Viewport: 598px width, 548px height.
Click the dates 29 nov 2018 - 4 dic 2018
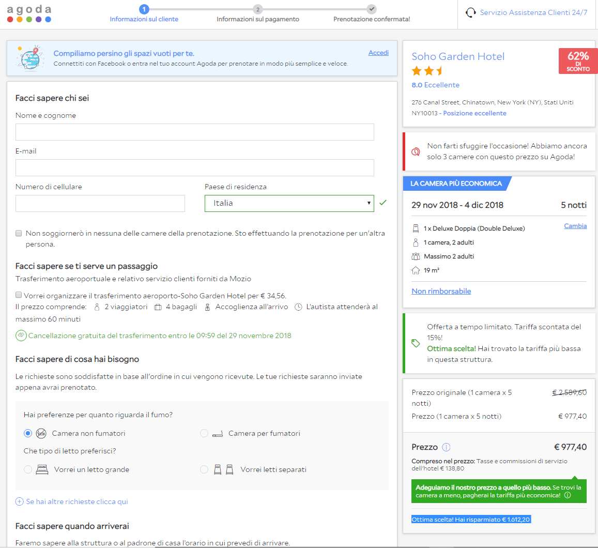[x=457, y=205]
